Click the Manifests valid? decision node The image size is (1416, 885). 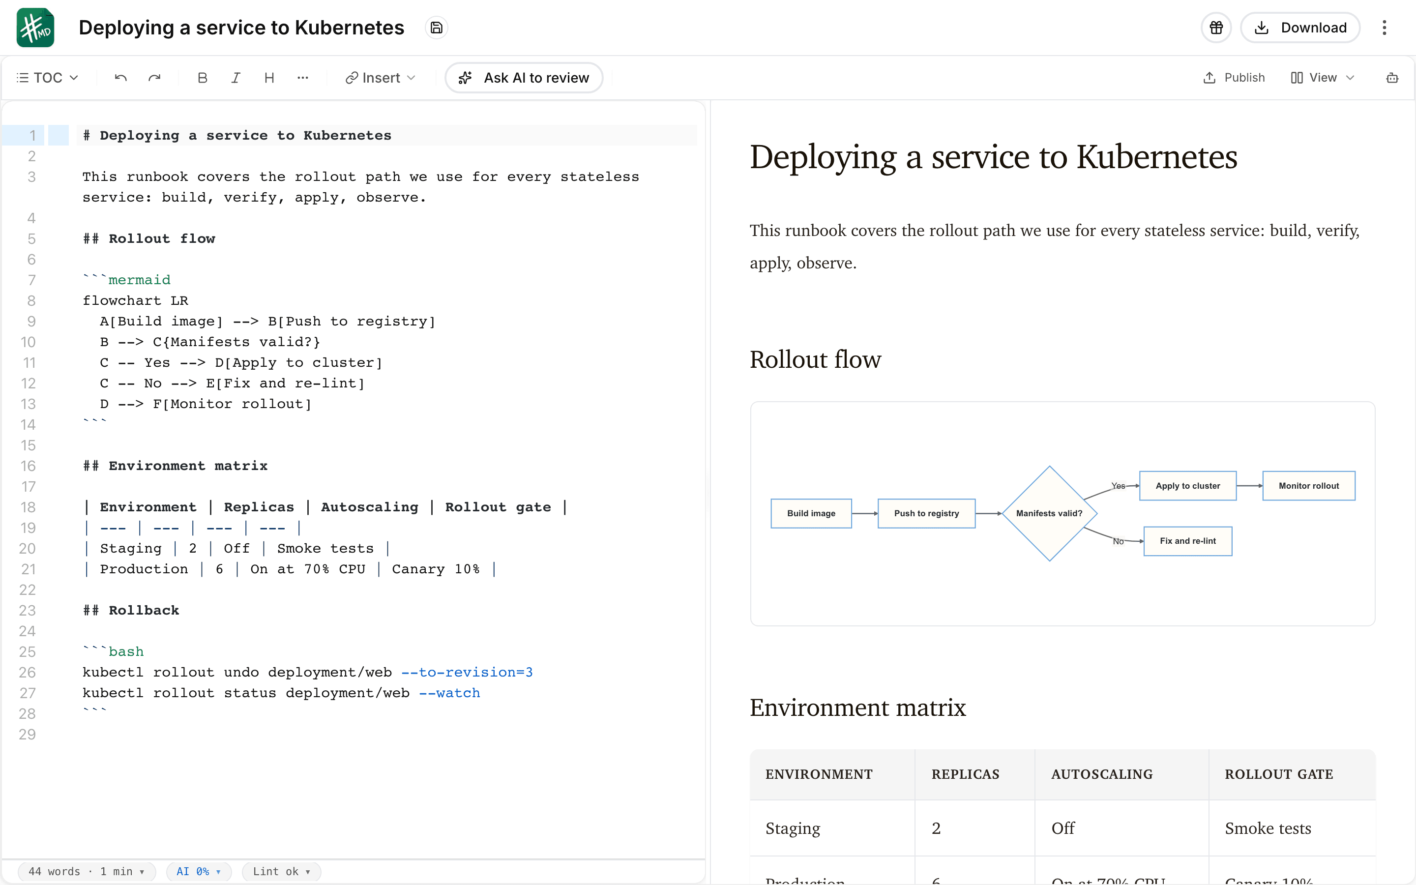coord(1049,513)
